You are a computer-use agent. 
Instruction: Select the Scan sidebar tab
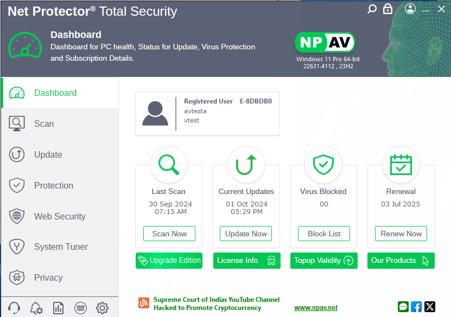44,124
